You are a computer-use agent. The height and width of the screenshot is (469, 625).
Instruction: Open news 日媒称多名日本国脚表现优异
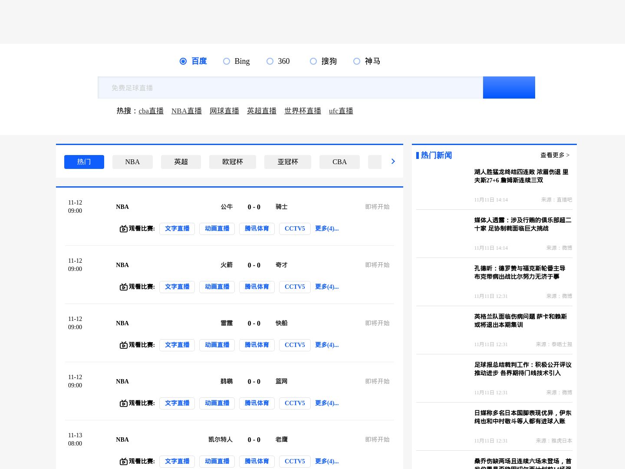(523, 417)
